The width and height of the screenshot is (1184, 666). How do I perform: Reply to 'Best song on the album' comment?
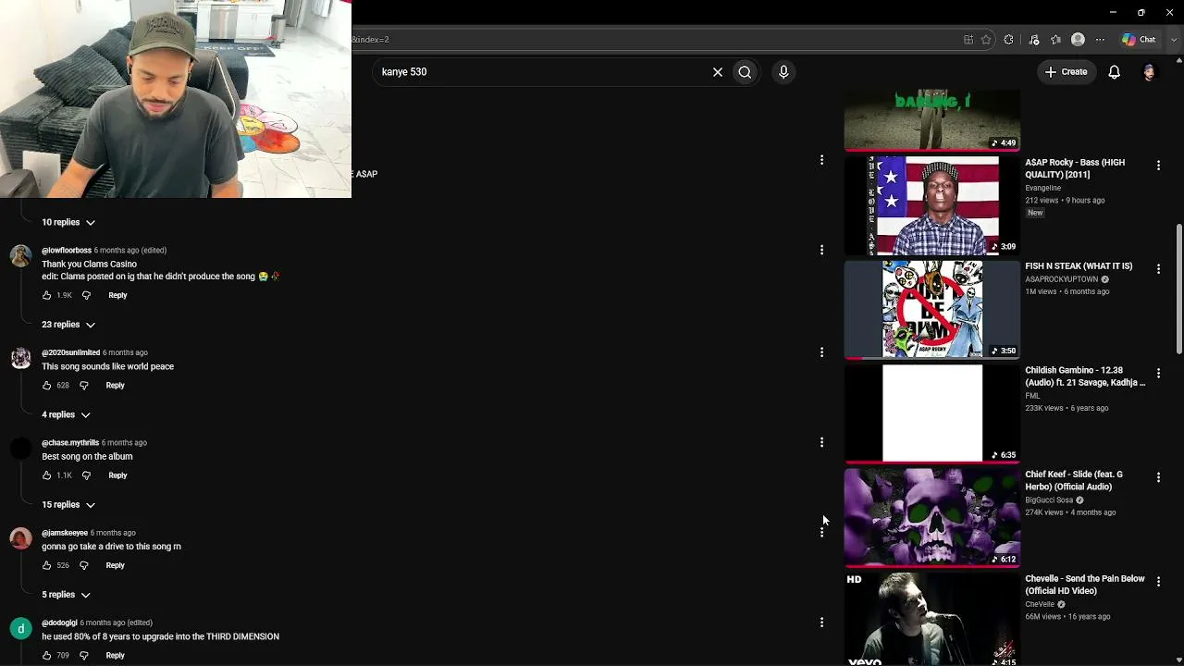(117, 475)
